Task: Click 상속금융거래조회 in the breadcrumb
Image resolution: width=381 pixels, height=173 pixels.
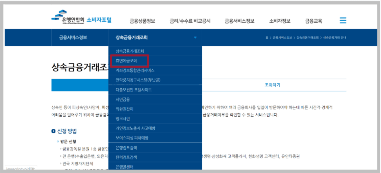Action: [x=307, y=38]
